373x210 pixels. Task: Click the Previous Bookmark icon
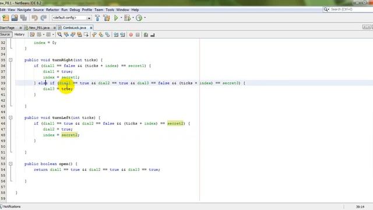pyautogui.click(x=94, y=35)
